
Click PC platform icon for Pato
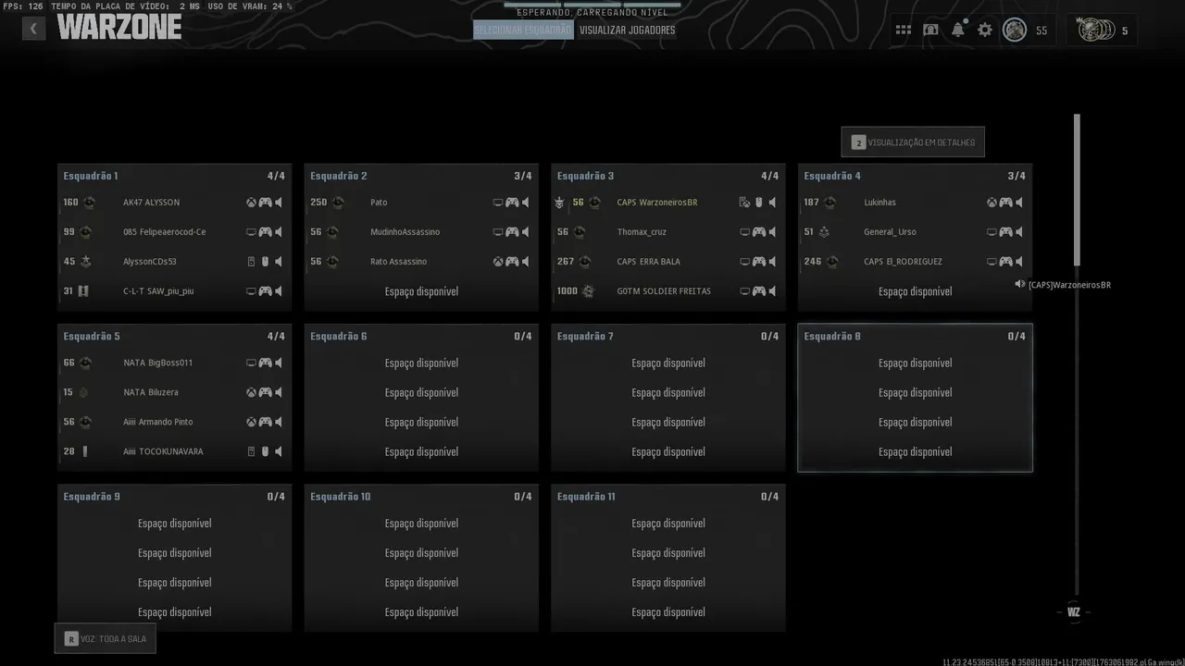(x=498, y=203)
